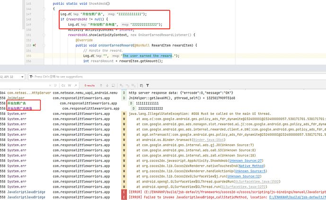Image resolution: width=326 pixels, height=200 pixels.
Task: Unselect occurrence icon in find bar
Action: pos(127,86)
